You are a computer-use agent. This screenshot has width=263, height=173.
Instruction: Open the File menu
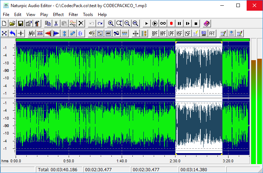6,15
